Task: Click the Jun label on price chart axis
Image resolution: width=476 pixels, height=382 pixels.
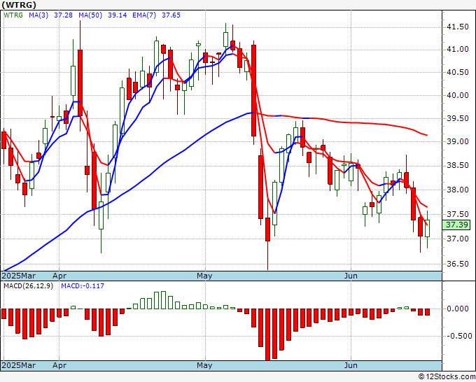Action: click(x=351, y=276)
